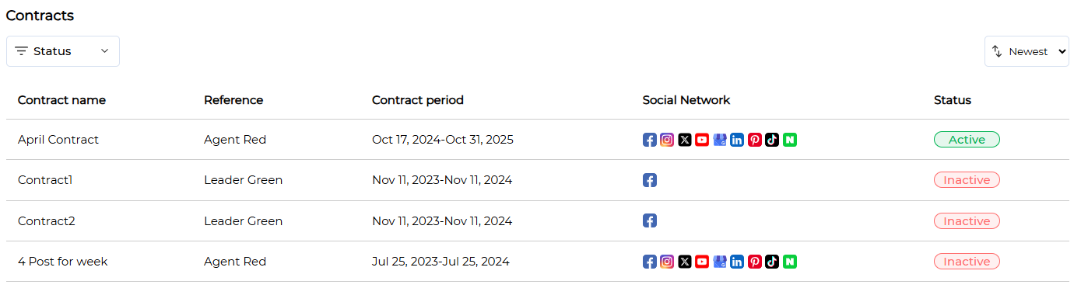Click YouTube icon in April Contract row

[x=702, y=140]
